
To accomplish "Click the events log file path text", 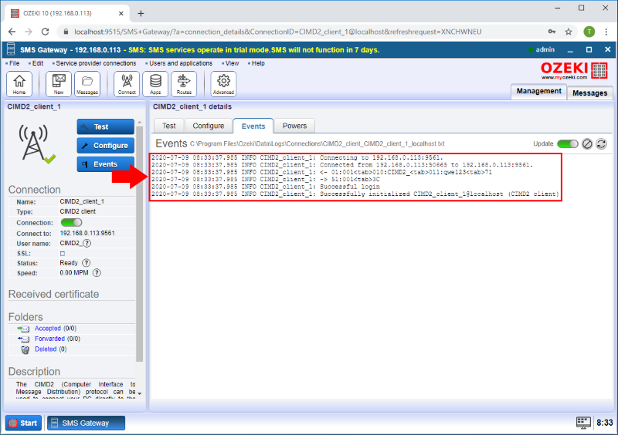I will click(x=317, y=143).
